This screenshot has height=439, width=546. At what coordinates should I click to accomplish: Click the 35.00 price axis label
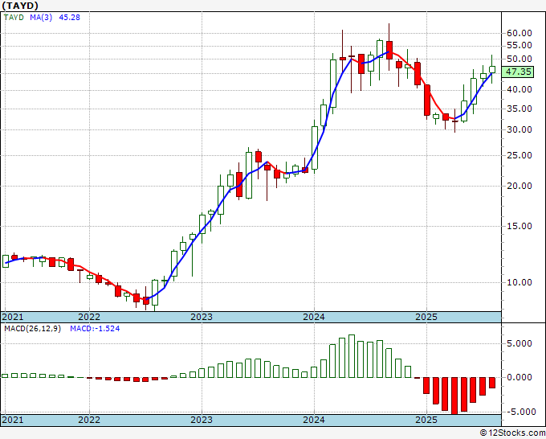point(520,109)
